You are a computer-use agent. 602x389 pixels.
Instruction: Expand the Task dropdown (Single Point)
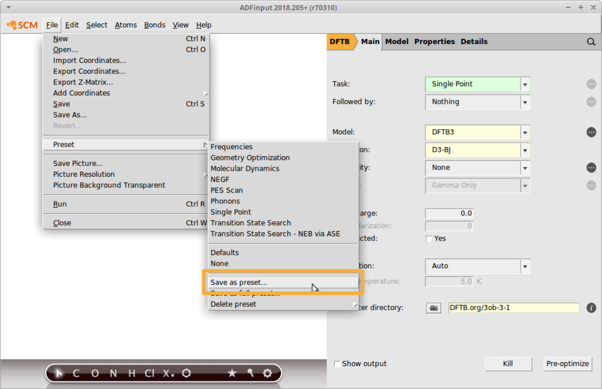[x=477, y=84]
